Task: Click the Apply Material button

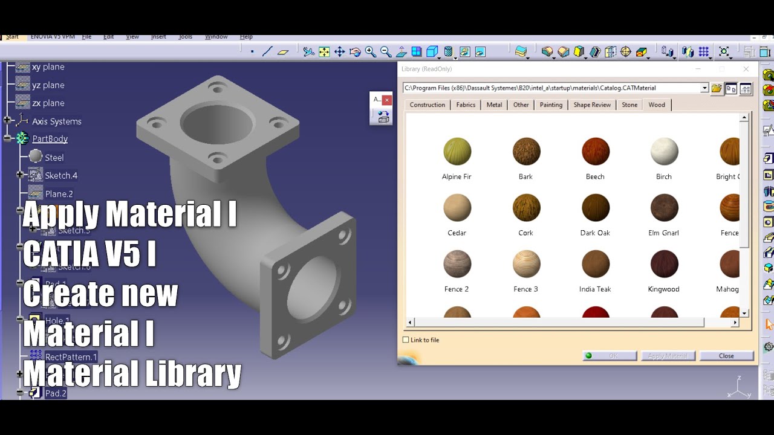Action: (668, 356)
